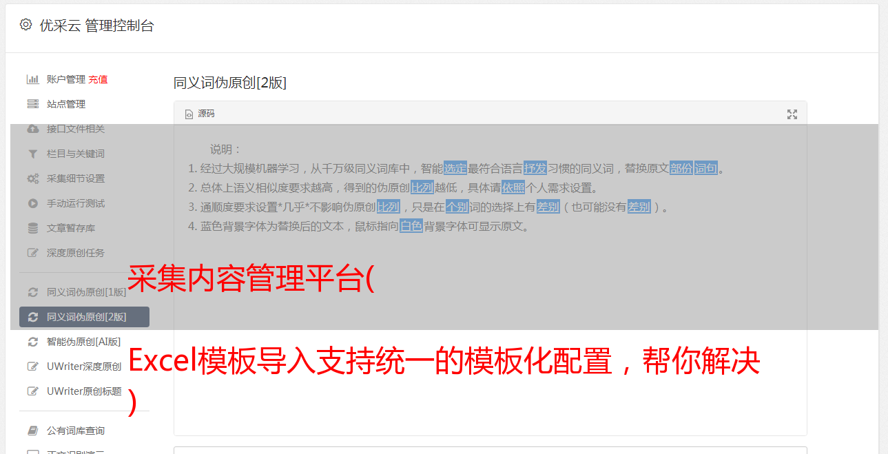The height and width of the screenshot is (454, 888).
Task: Click the database icon beside 文章暂存库
Action: pos(32,228)
